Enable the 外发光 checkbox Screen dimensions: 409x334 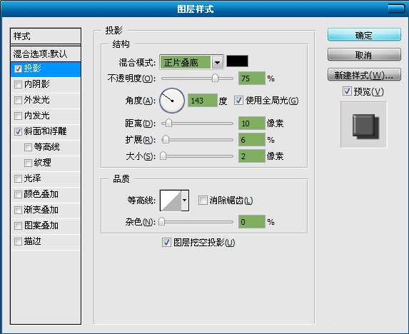click(x=18, y=100)
